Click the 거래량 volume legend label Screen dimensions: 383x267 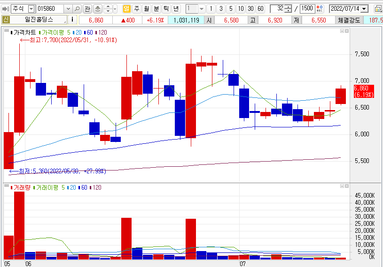point(22,187)
